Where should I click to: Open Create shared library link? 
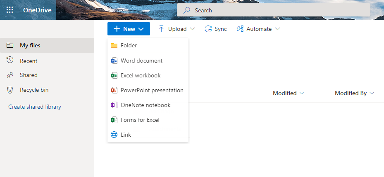(35, 107)
